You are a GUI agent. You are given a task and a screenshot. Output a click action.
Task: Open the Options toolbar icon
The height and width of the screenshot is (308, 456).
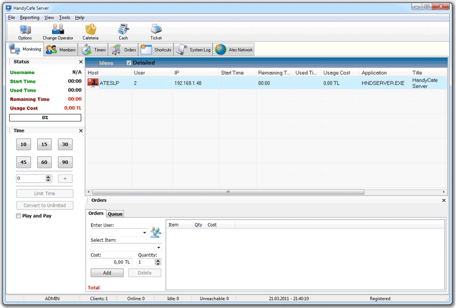[25, 30]
